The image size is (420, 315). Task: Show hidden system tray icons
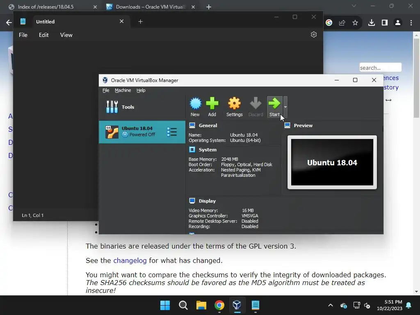tap(331, 305)
